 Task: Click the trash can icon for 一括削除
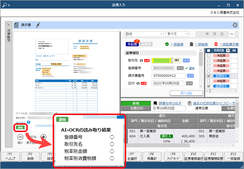click(191, 44)
